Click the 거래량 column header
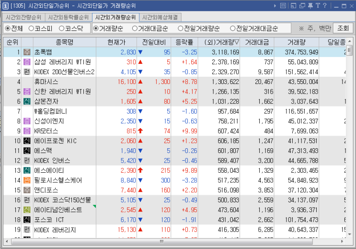The height and width of the screenshot is (249, 356). [296, 42]
